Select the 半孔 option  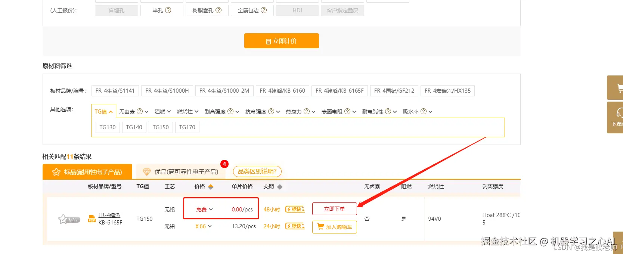pos(162,10)
